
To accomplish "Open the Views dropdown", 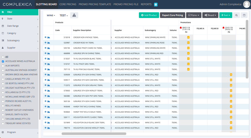I will (194, 15).
